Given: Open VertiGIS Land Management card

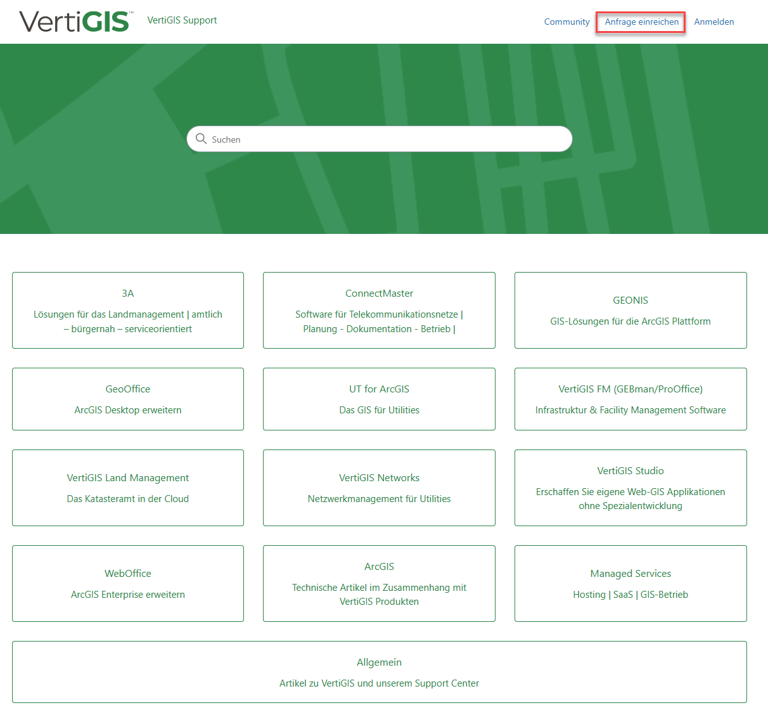Looking at the screenshot, I should (128, 488).
